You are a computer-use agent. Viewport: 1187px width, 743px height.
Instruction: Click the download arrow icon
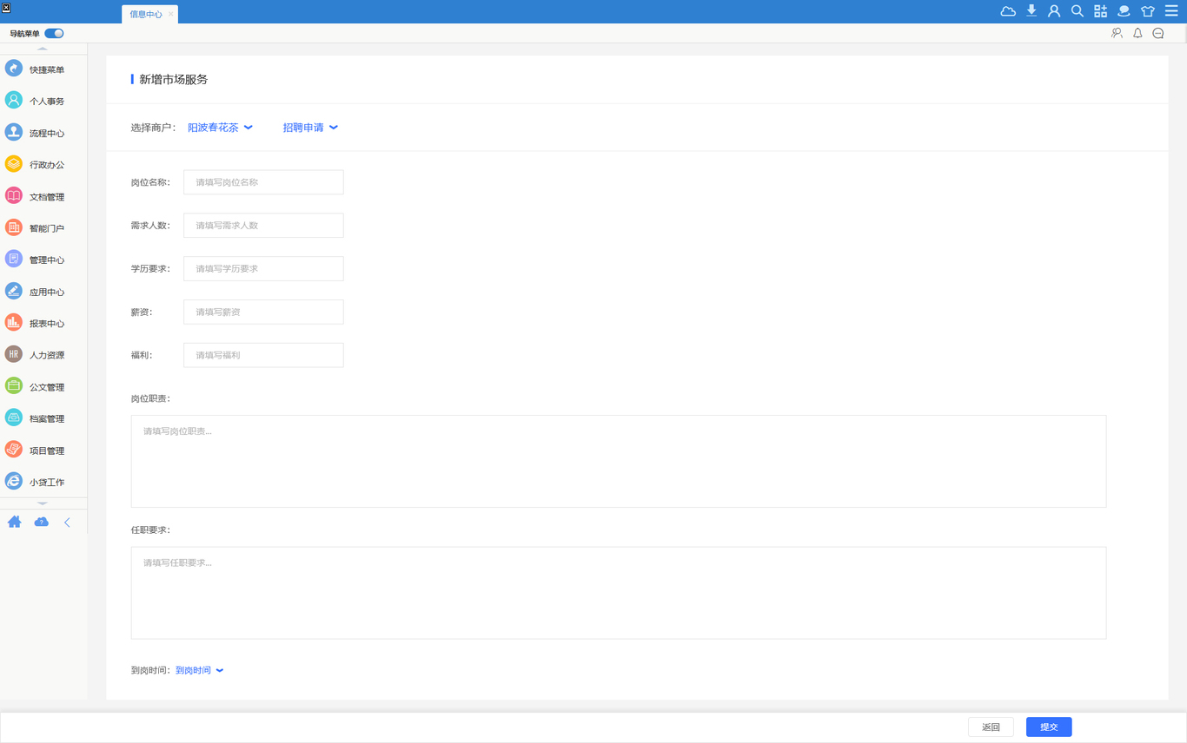[1031, 11]
